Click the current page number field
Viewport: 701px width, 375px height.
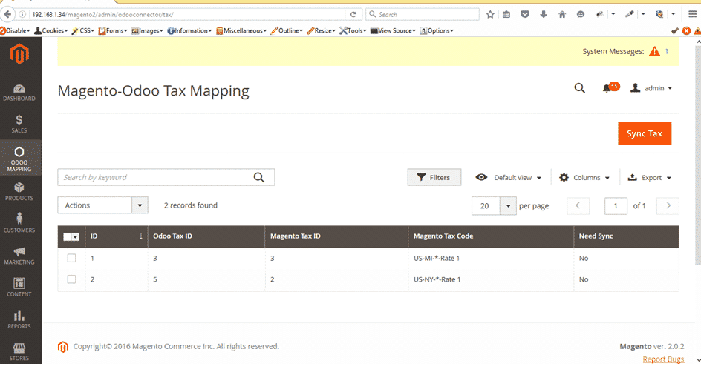click(616, 206)
